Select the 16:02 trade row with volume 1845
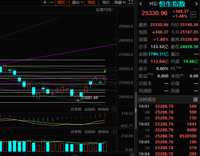 click(168, 124)
